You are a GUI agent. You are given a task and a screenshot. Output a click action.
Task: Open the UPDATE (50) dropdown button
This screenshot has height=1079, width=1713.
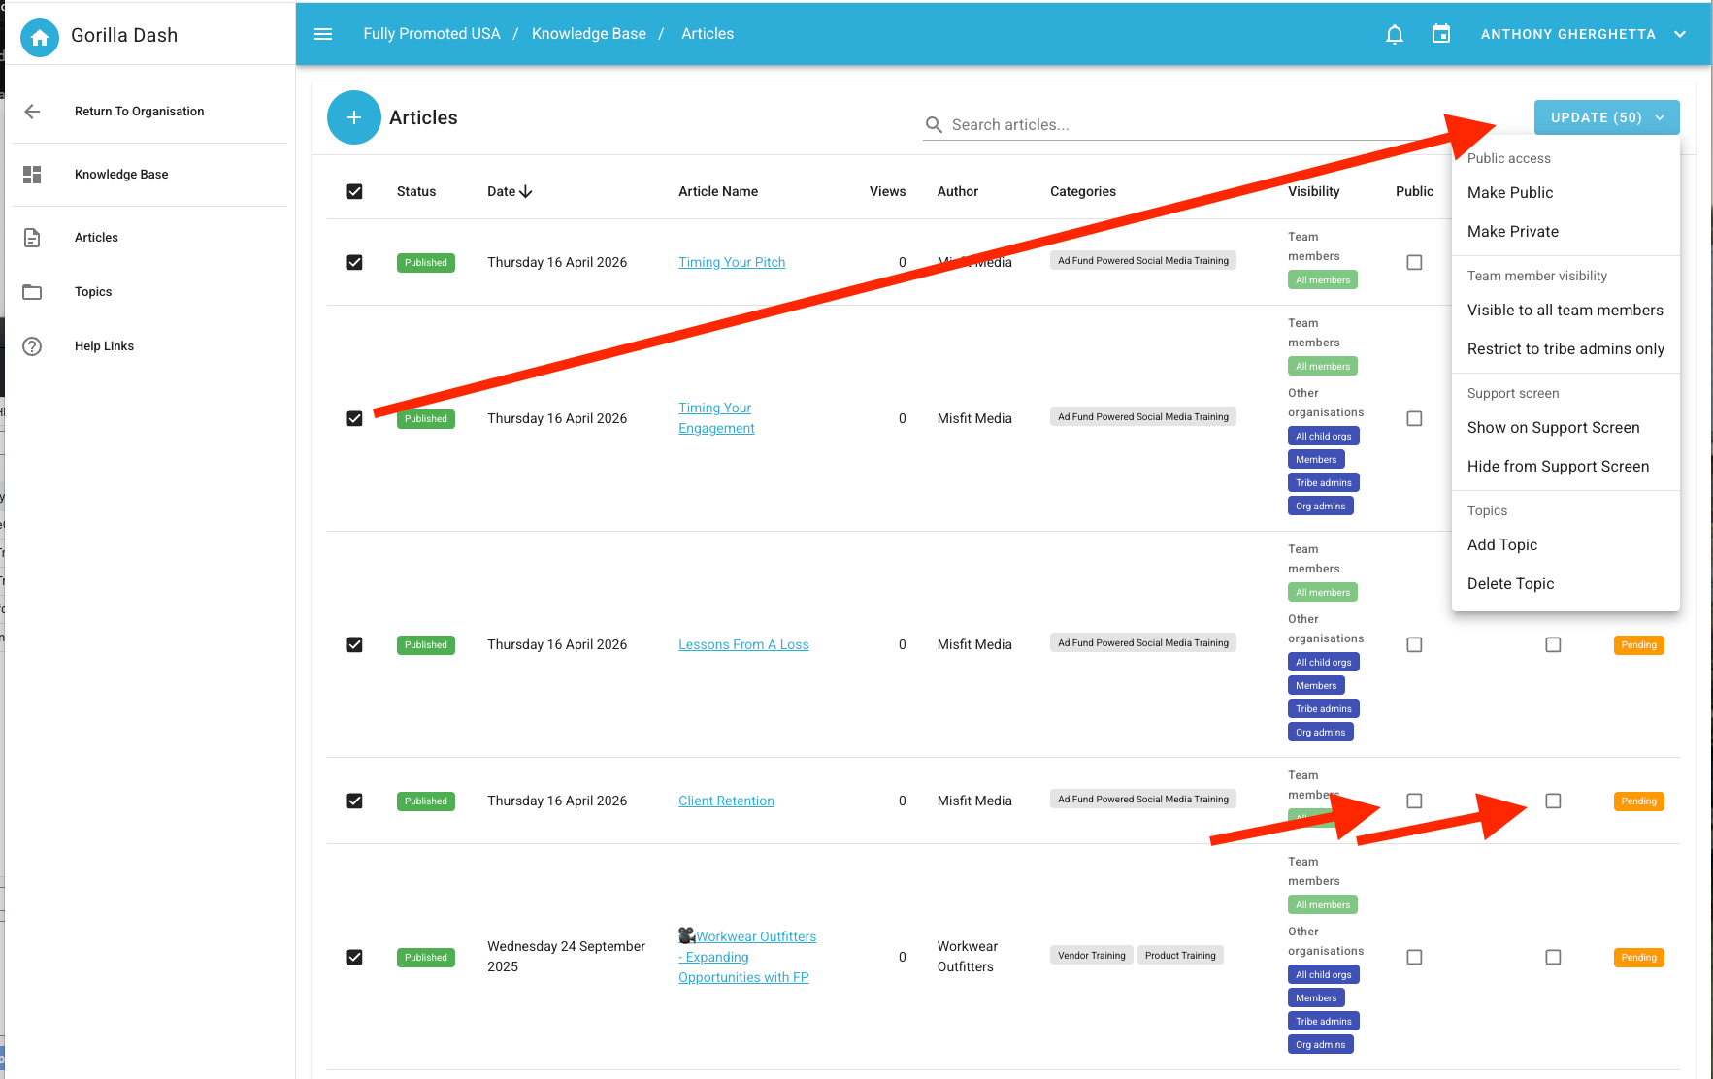(x=1606, y=117)
